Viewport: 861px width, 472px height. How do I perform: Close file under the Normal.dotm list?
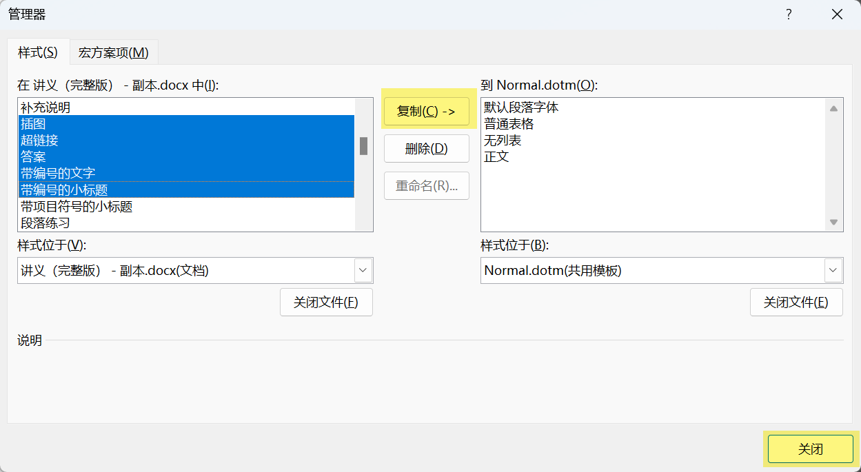[796, 302]
